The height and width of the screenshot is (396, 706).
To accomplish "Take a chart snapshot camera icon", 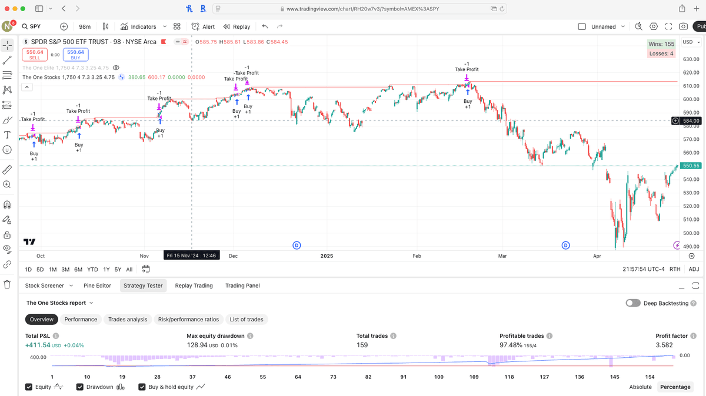I will [683, 26].
